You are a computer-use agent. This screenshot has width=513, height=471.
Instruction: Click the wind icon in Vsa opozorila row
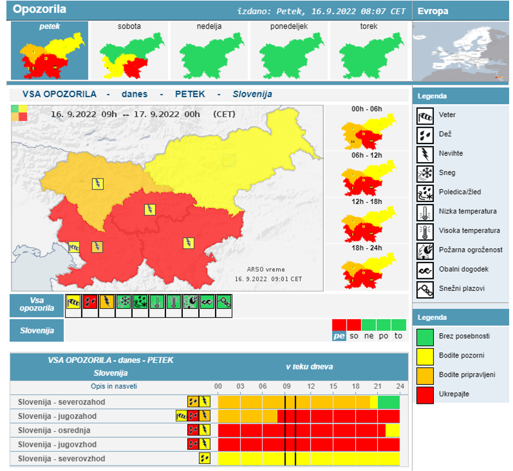tap(73, 302)
